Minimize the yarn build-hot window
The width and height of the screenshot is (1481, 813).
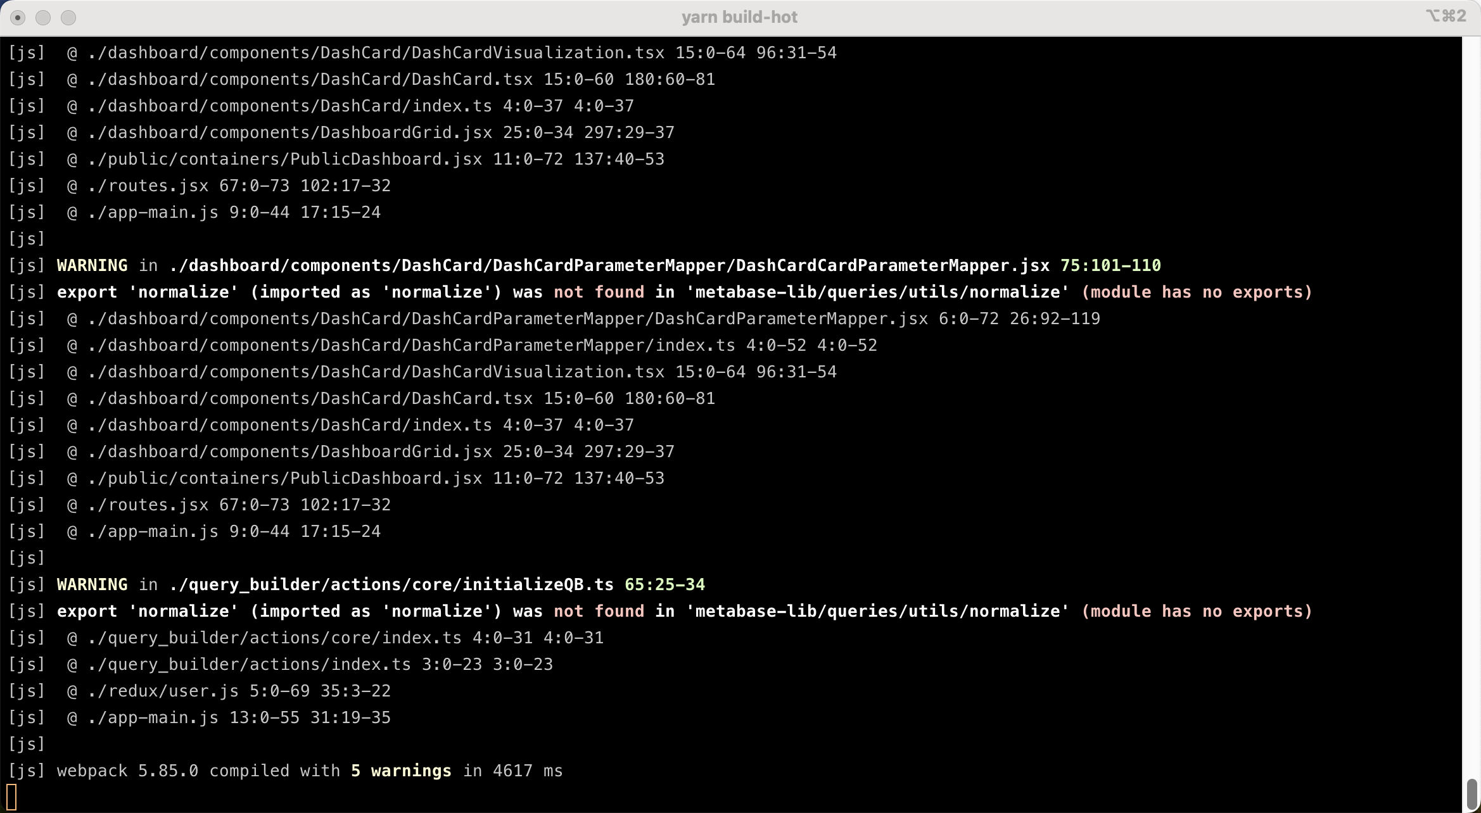[x=43, y=18]
